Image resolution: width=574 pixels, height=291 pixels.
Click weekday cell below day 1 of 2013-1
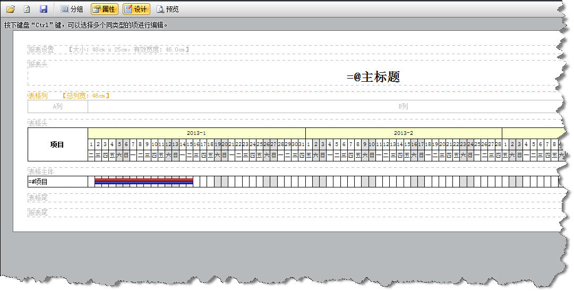(x=91, y=156)
